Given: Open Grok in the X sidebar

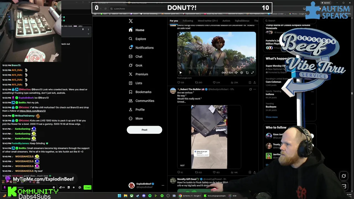Looking at the screenshot, I should click(x=136, y=65).
